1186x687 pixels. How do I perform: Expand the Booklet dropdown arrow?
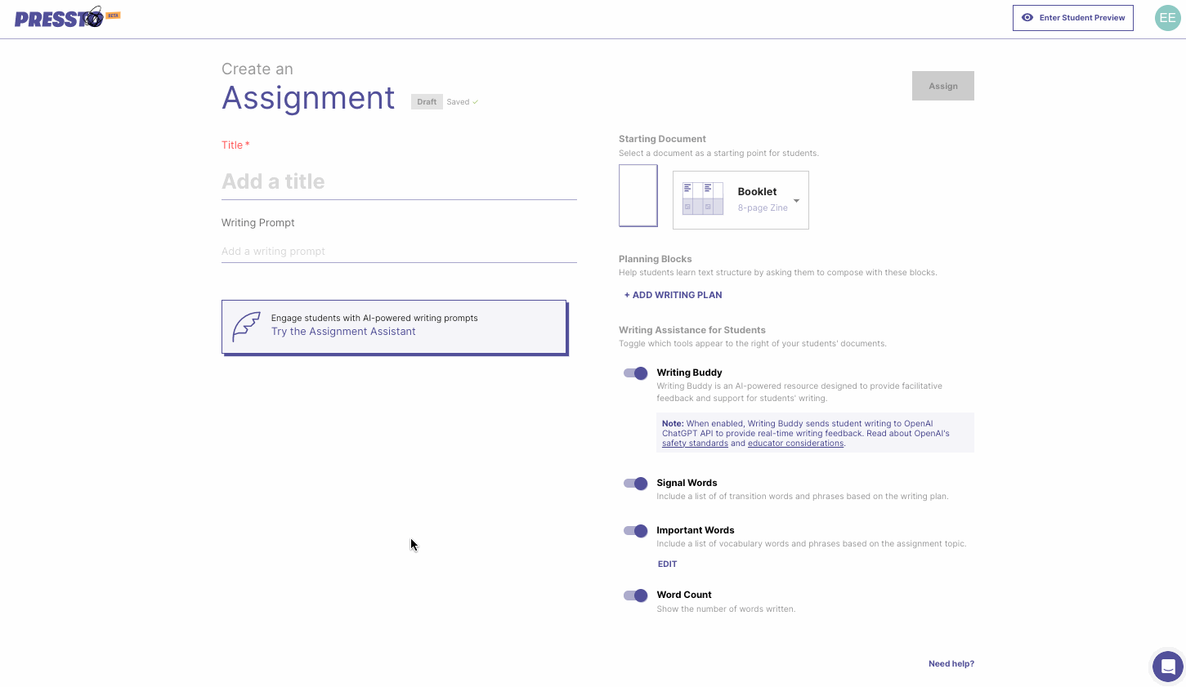[x=796, y=201]
